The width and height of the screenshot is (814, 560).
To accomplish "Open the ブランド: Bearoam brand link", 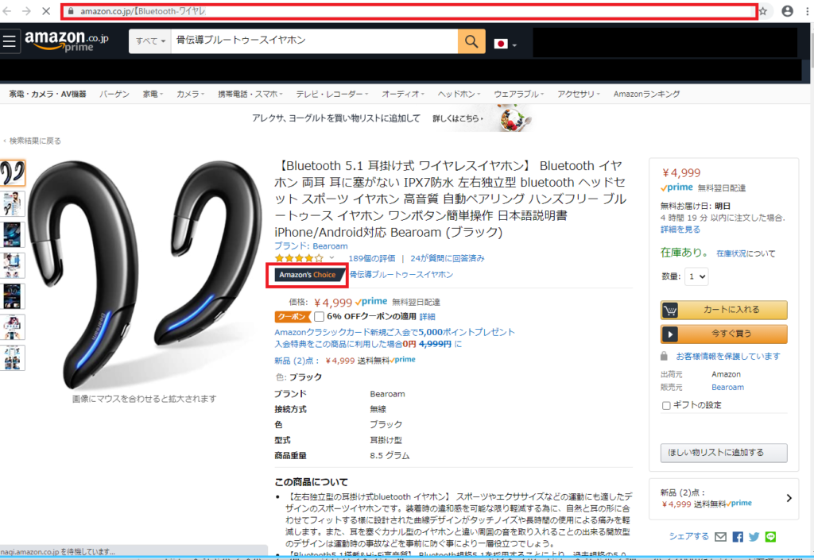I will click(x=311, y=245).
